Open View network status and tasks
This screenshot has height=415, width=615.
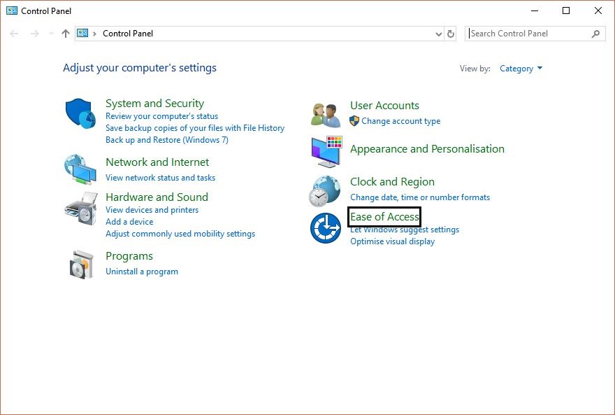[159, 177]
